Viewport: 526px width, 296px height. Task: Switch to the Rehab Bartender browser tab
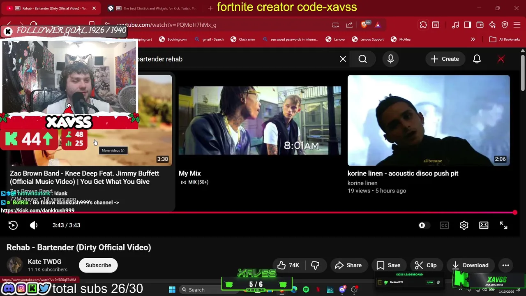point(51,8)
